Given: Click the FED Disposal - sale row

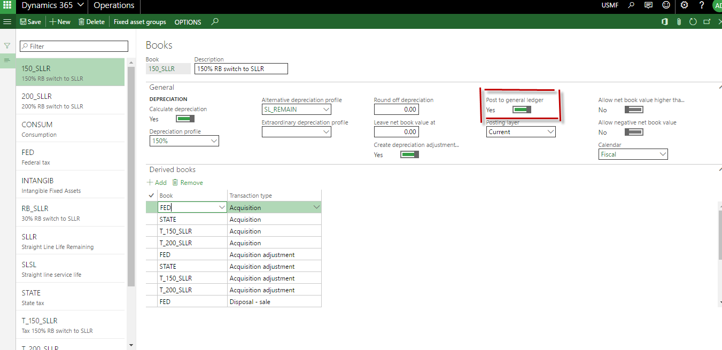Looking at the screenshot, I should (234, 302).
